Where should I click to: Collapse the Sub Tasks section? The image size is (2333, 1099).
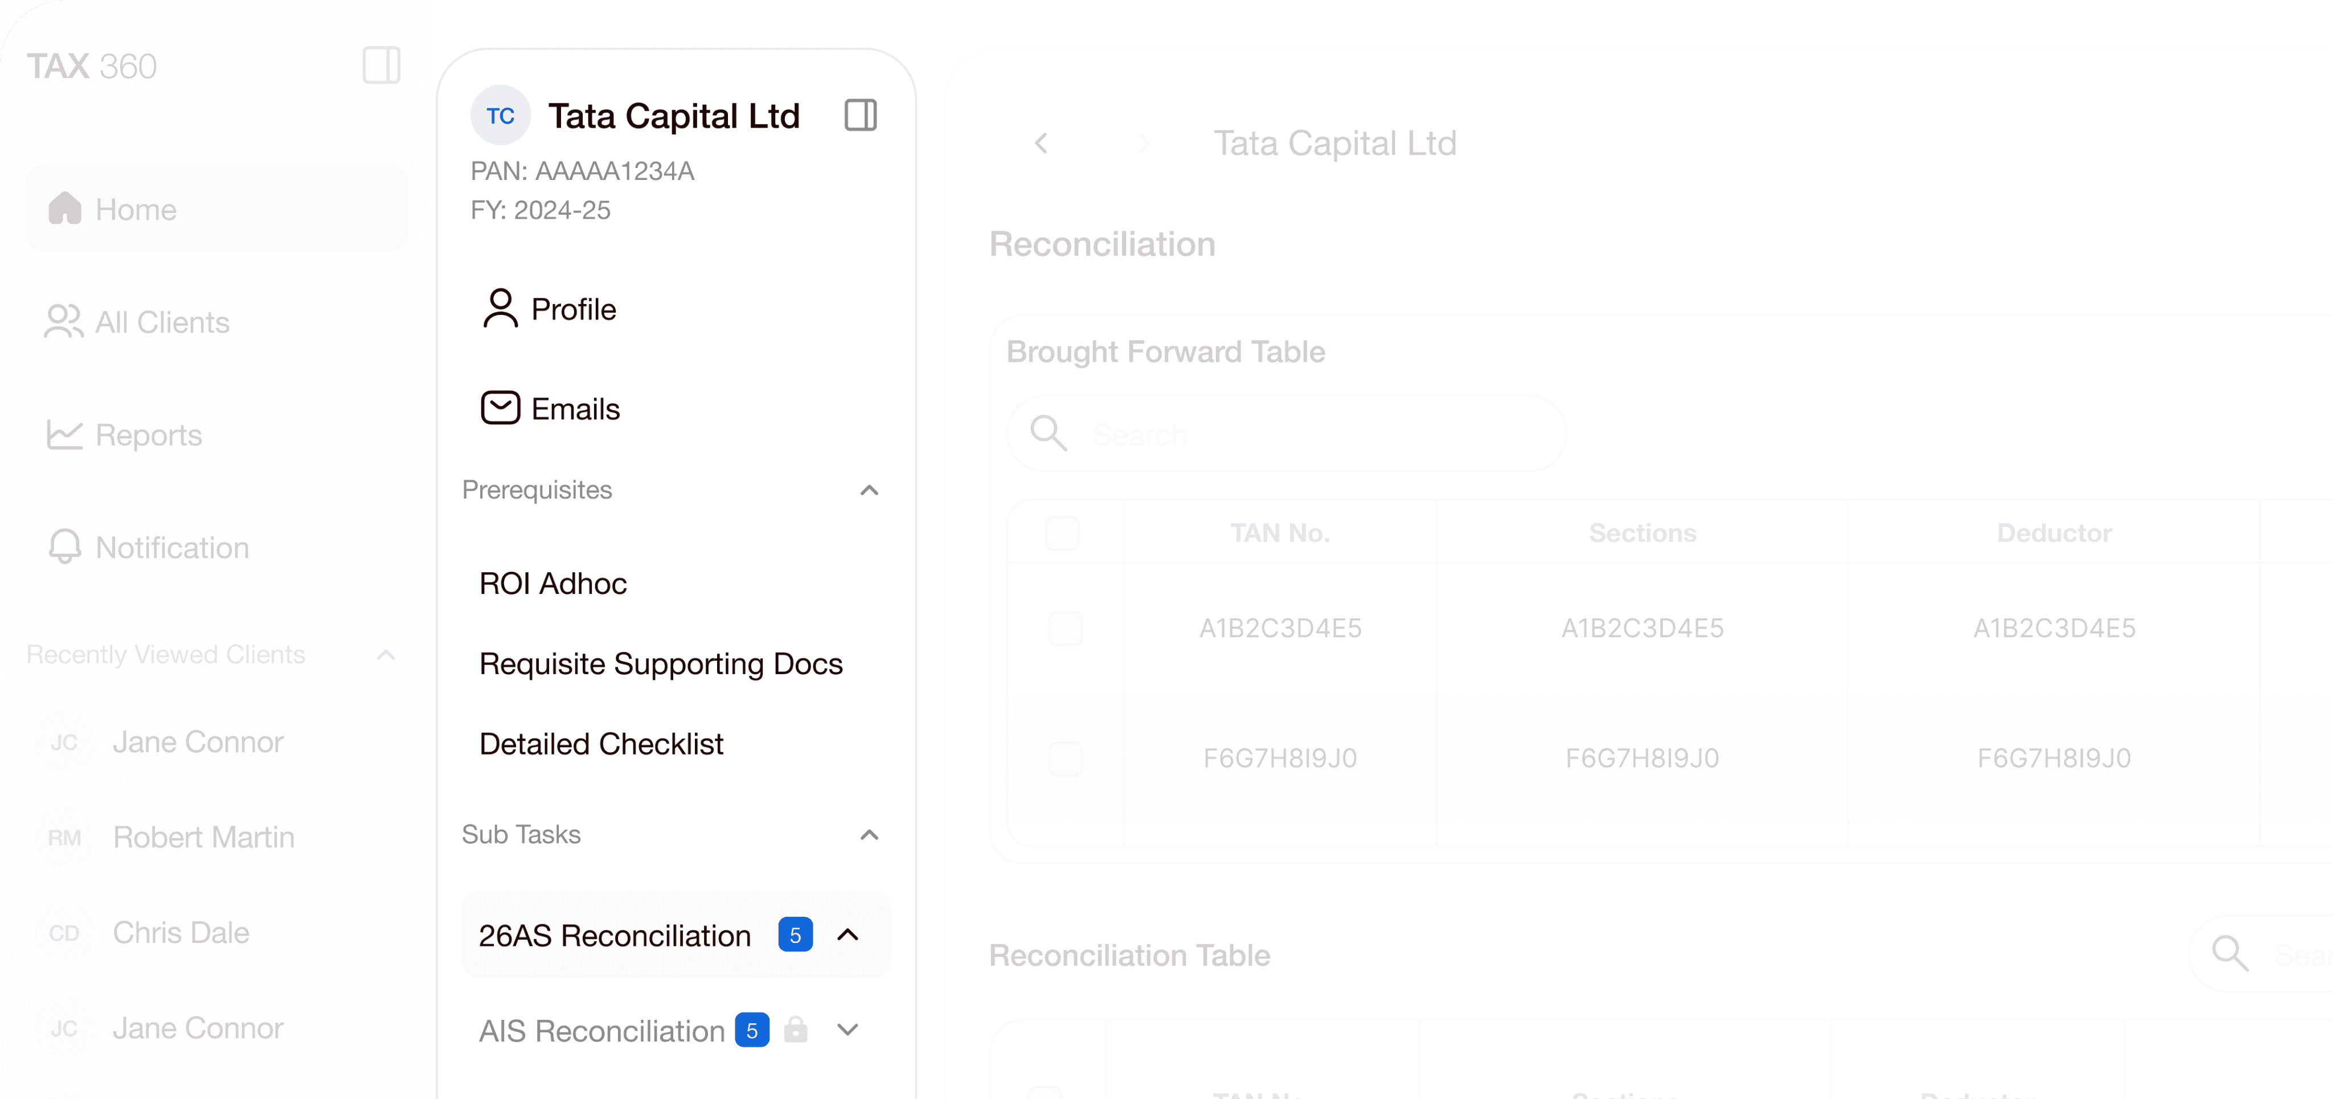869,834
